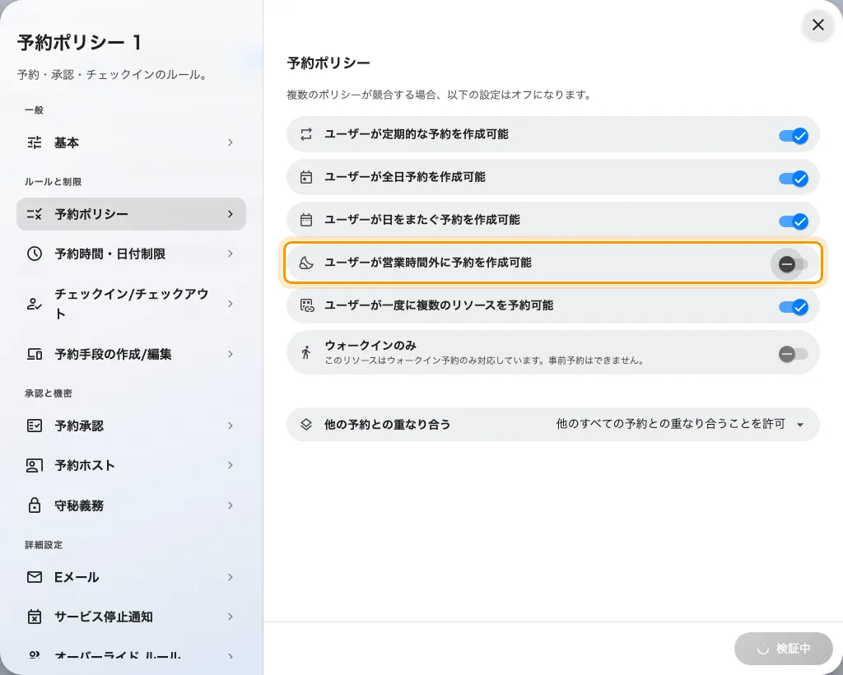Disable ユーザーが定期的な予約を作成可能 toggle
843x675 pixels.
pyautogui.click(x=794, y=136)
